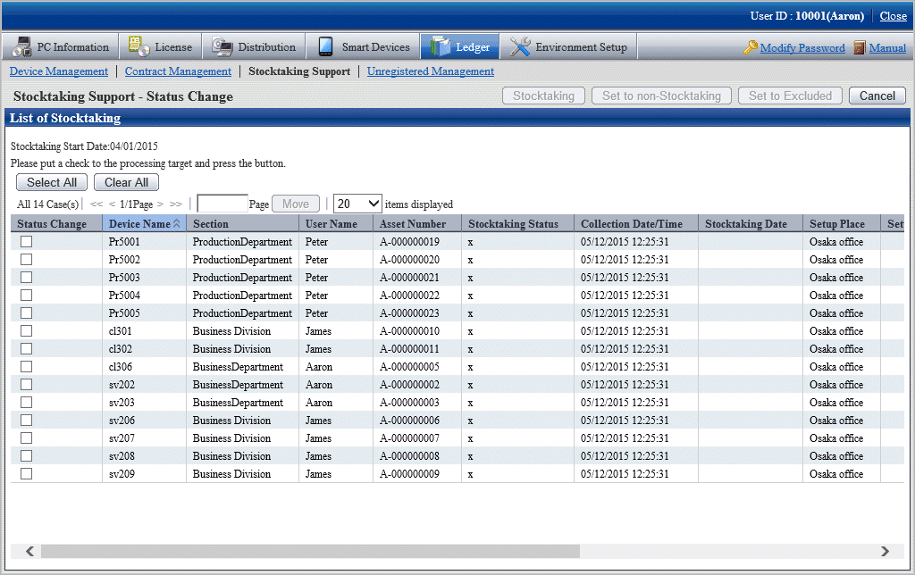The height and width of the screenshot is (575, 915).
Task: Open the Contract Management link
Action: [178, 71]
